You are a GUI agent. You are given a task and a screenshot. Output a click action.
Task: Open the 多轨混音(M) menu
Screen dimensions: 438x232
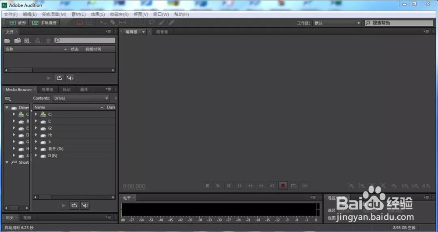54,14
